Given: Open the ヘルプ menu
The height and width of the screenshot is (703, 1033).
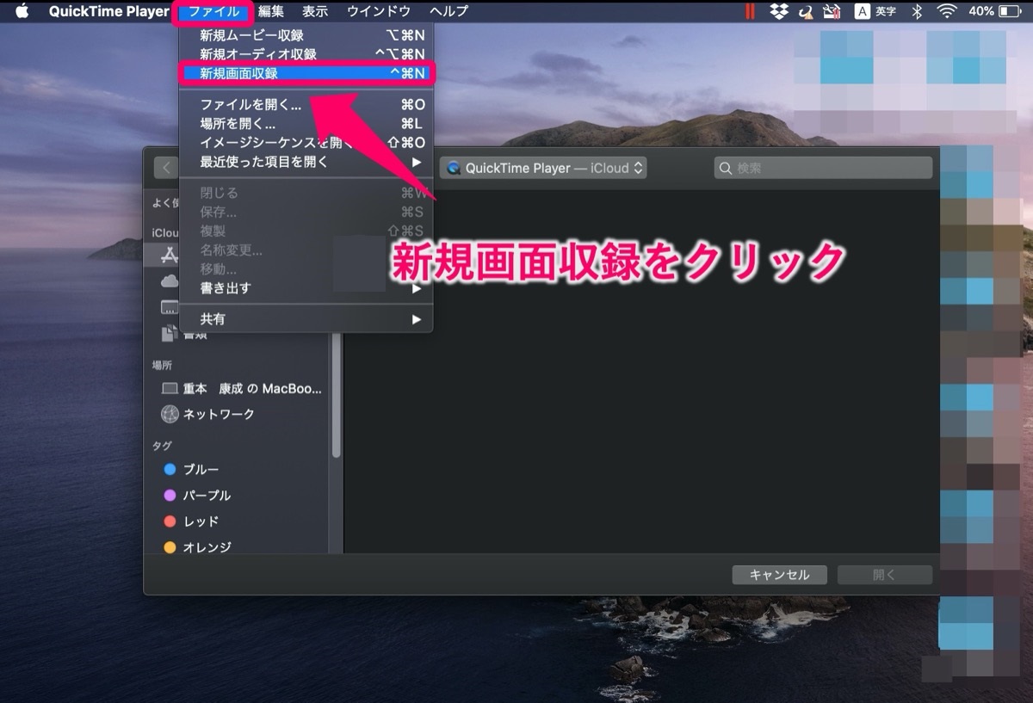Looking at the screenshot, I should pyautogui.click(x=448, y=11).
